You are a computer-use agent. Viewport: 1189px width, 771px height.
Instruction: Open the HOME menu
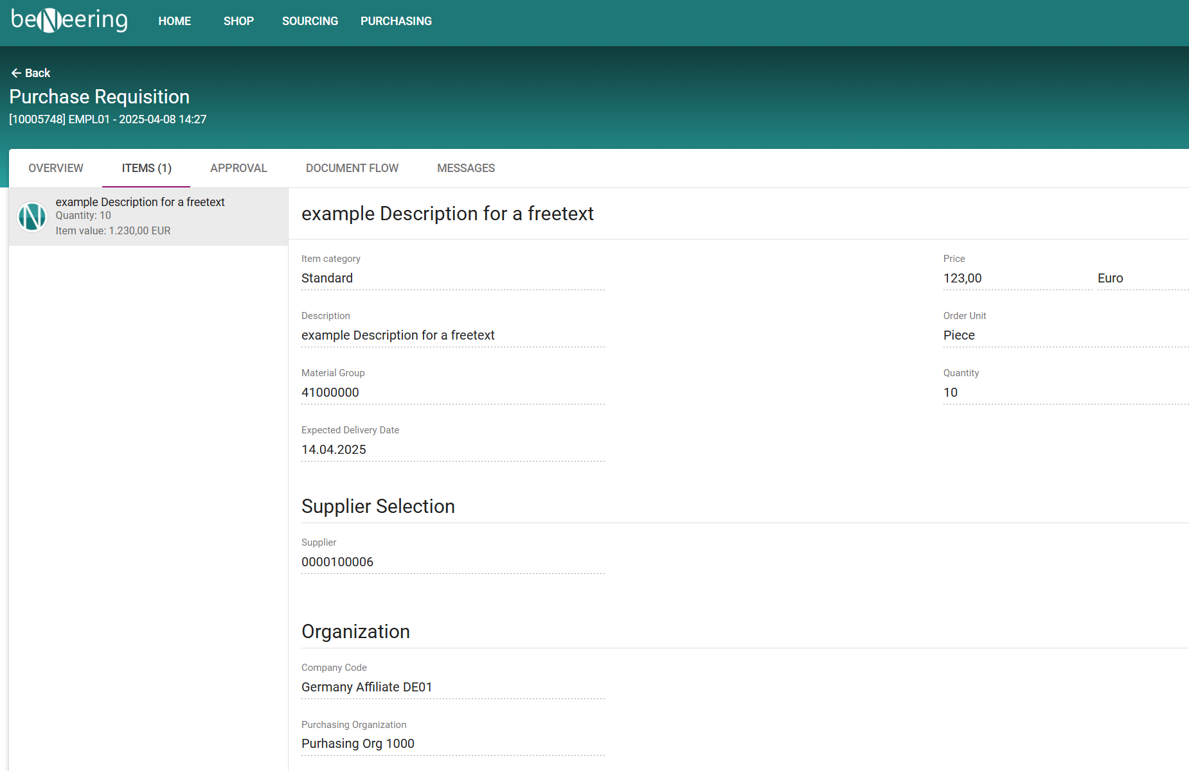[x=175, y=21]
